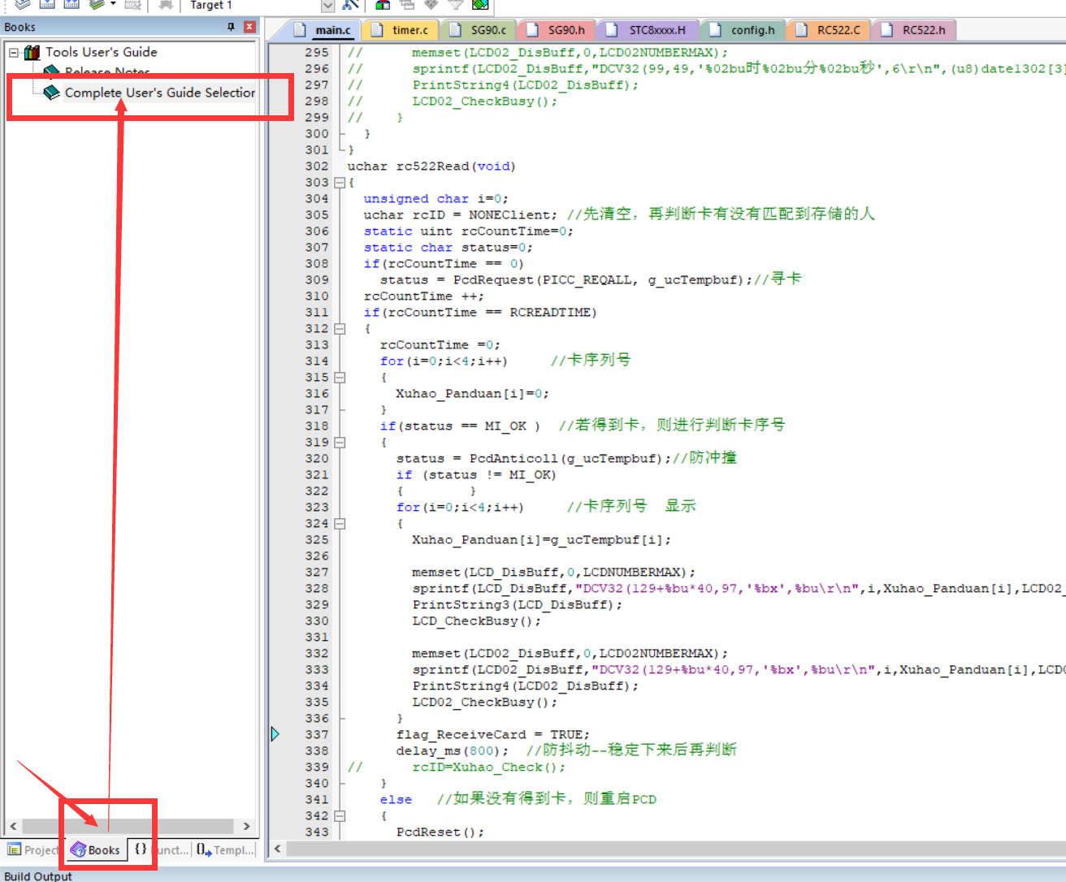Click the Build target toolbar icon
Screen dimensions: 1066x882
(x=47, y=5)
